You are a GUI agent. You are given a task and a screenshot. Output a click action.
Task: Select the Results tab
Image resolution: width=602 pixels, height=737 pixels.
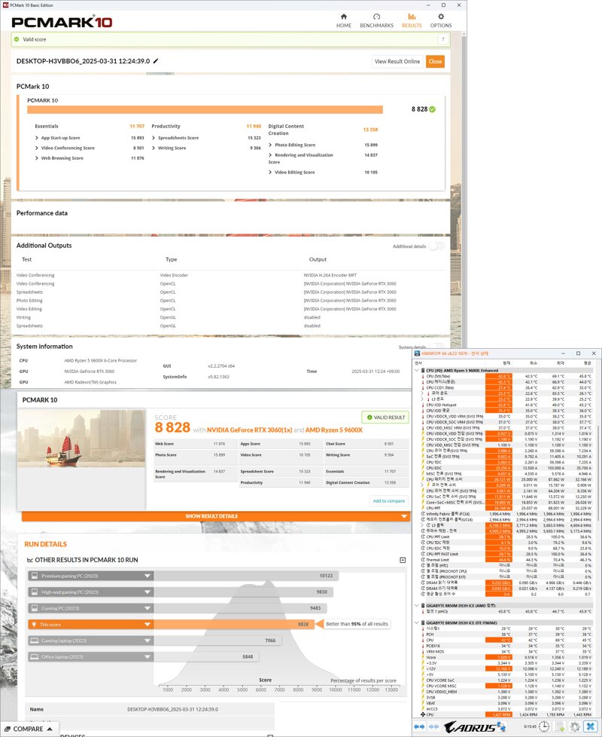click(412, 21)
